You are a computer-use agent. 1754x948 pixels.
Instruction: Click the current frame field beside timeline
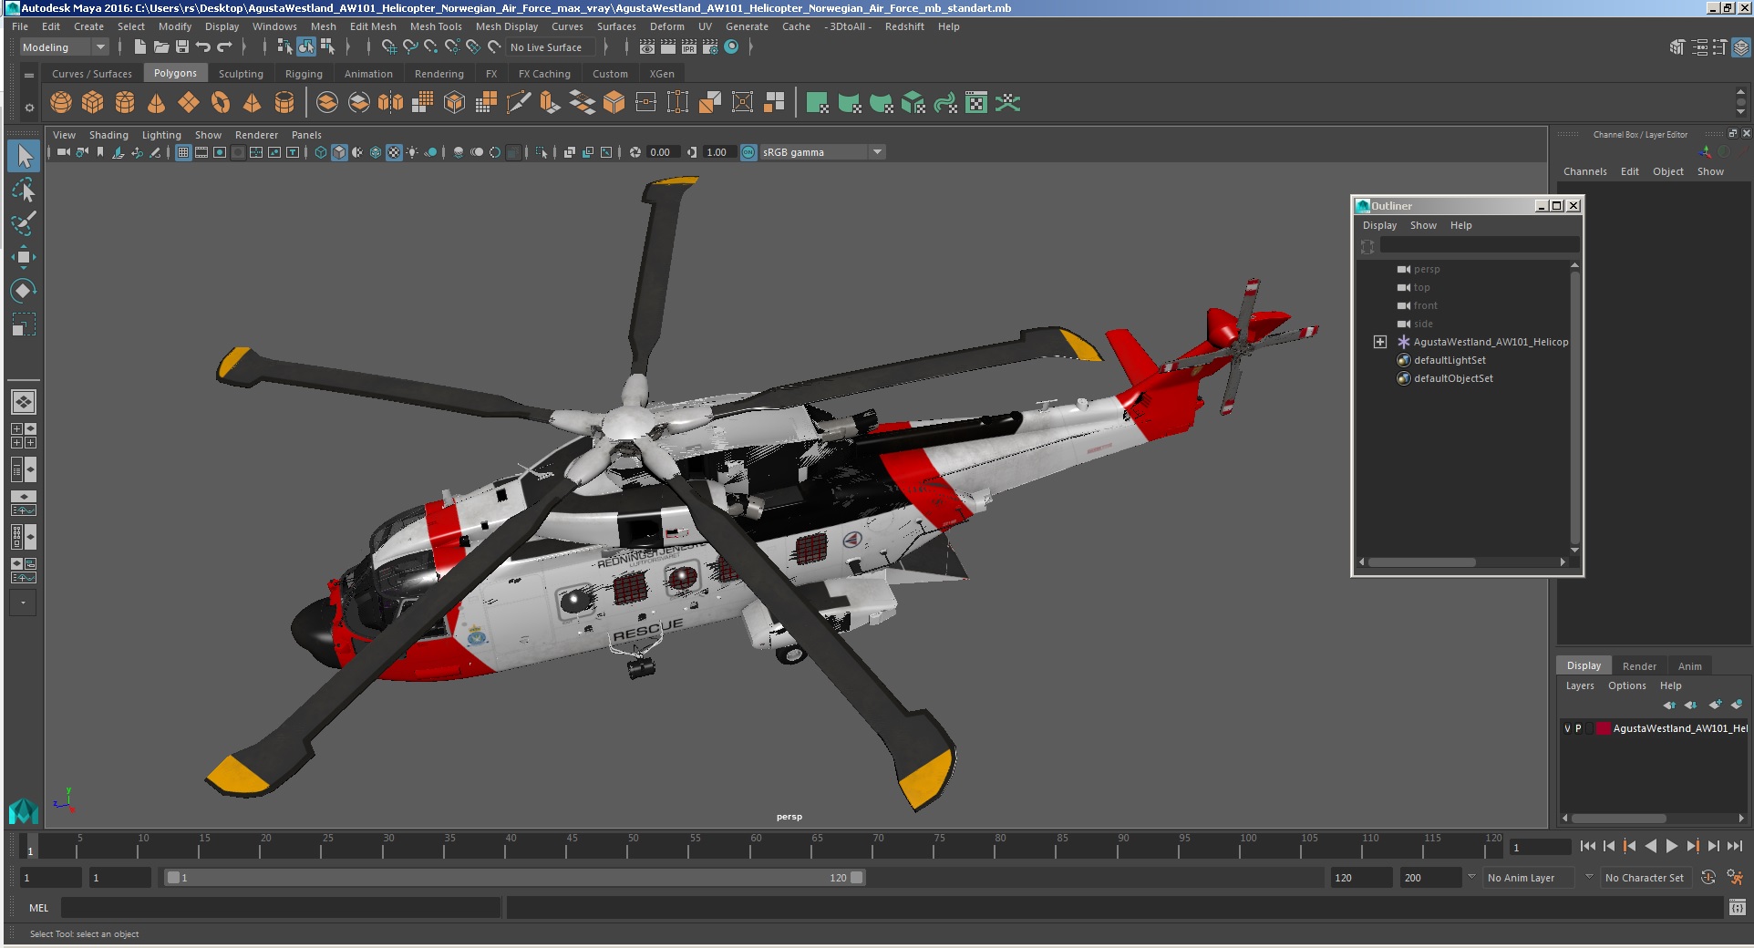(1539, 848)
